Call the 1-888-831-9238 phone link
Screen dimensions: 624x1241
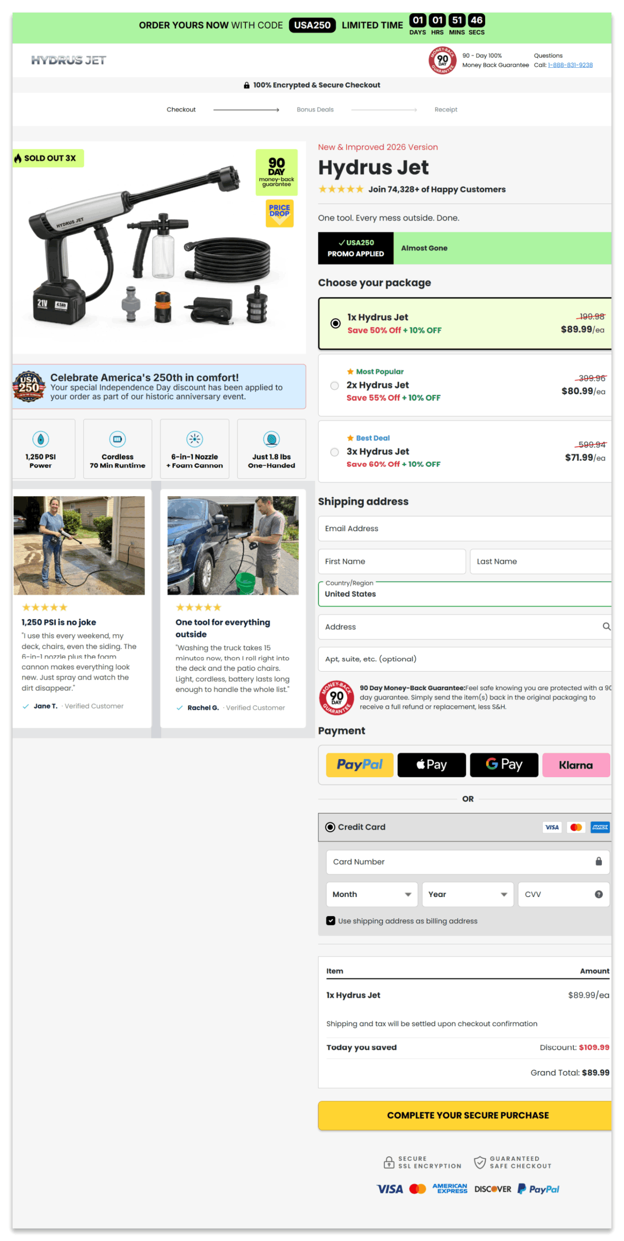pos(570,65)
